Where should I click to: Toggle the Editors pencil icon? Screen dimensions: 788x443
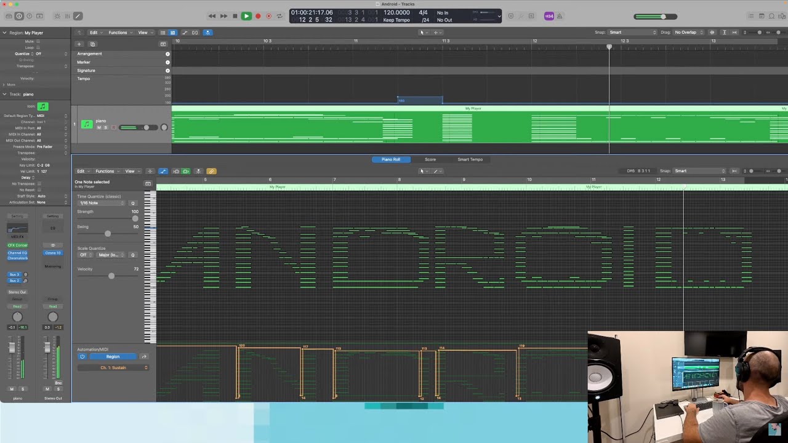78,16
